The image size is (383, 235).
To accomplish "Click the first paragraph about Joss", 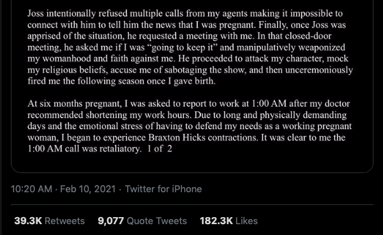I will [x=190, y=47].
